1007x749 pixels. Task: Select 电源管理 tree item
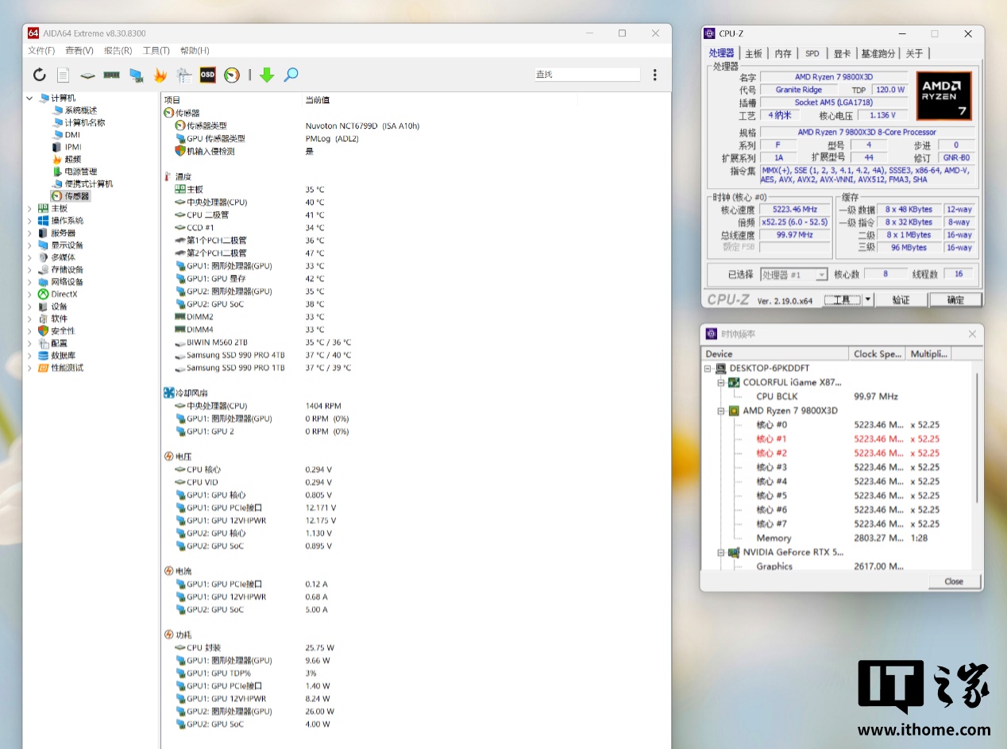click(81, 172)
